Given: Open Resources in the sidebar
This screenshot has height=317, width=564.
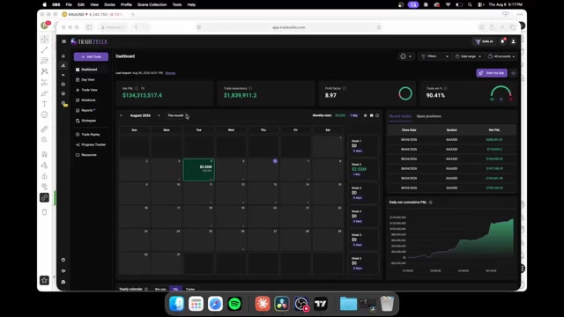Looking at the screenshot, I should [x=86, y=155].
